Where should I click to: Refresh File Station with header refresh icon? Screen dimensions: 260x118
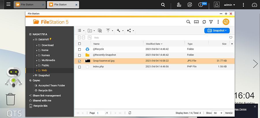[x=204, y=22]
